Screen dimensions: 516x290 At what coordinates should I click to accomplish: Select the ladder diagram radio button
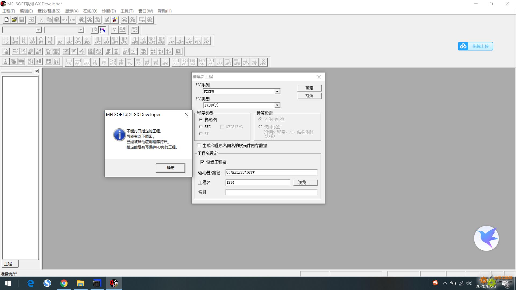pyautogui.click(x=201, y=119)
